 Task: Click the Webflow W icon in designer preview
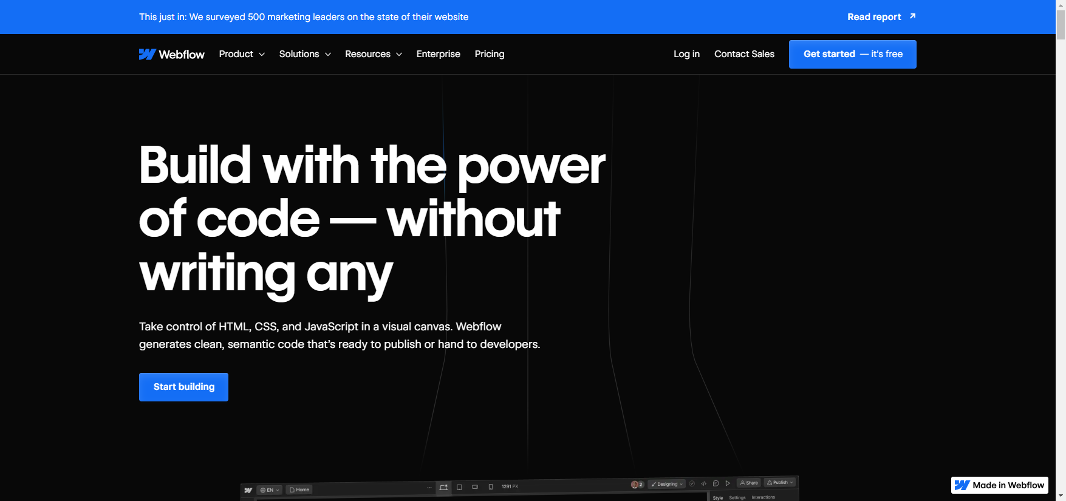(248, 490)
